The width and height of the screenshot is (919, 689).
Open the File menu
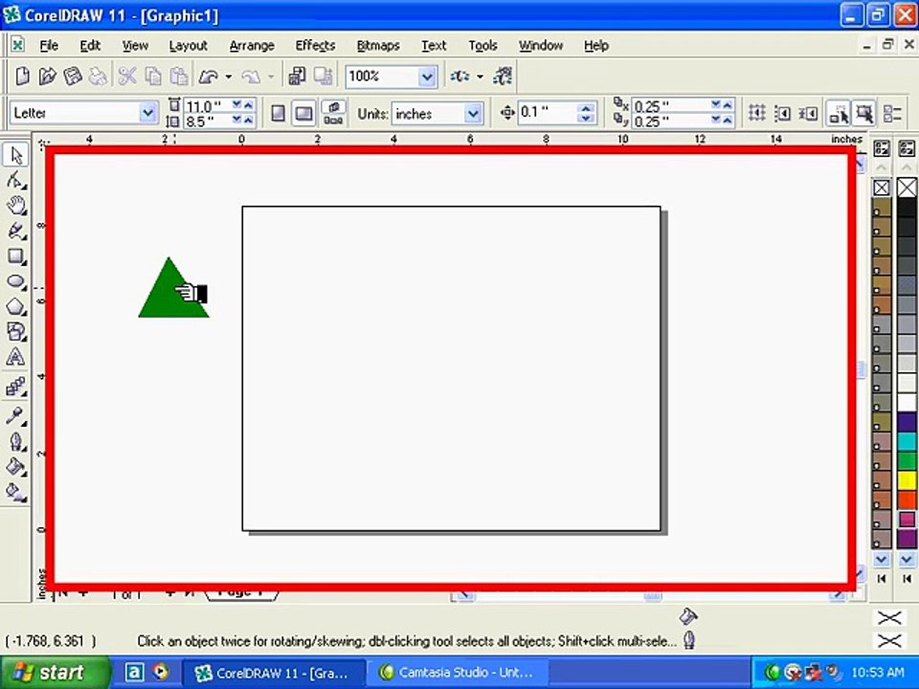coord(49,45)
